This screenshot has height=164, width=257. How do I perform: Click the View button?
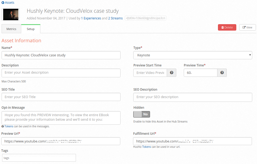point(247,27)
